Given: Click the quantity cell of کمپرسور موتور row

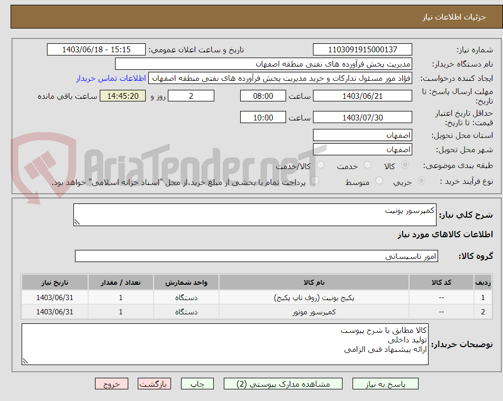Looking at the screenshot, I should (x=121, y=312).
